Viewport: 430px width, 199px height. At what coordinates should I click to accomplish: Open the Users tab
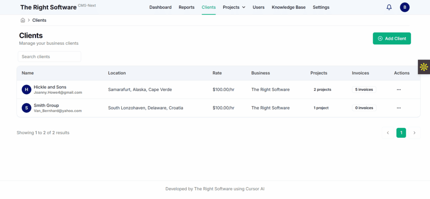click(259, 8)
